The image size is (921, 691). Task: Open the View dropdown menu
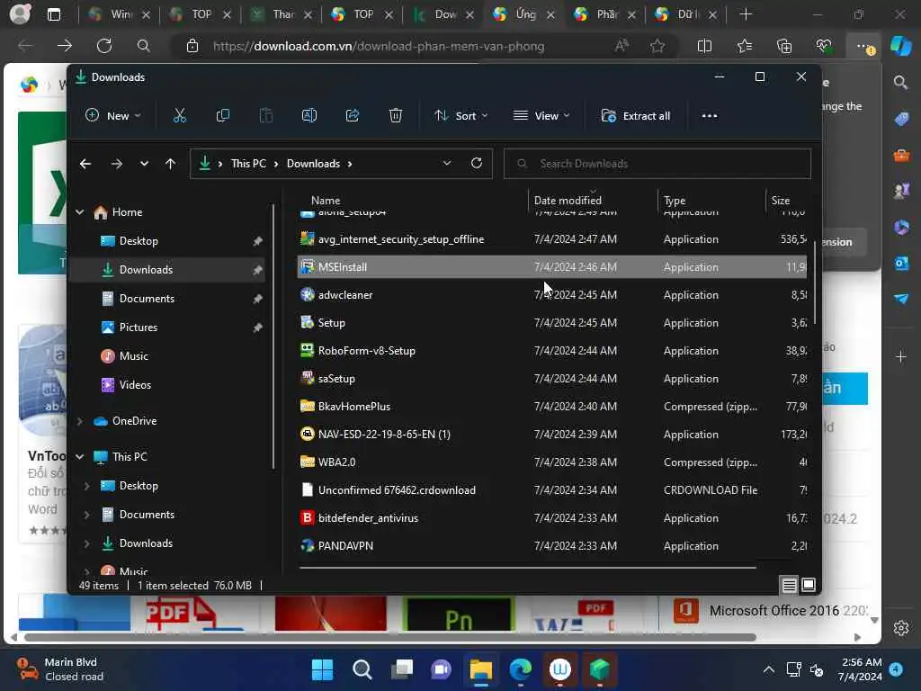[x=541, y=116]
